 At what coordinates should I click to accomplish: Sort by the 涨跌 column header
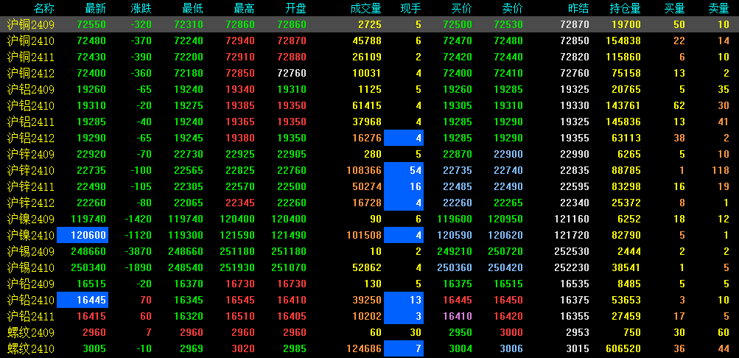(141, 8)
